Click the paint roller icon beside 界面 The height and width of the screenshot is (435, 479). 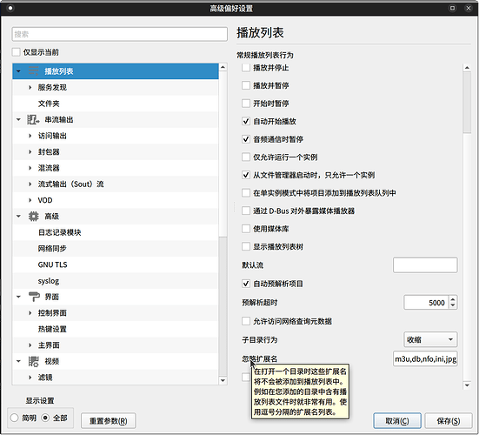pyautogui.click(x=34, y=297)
